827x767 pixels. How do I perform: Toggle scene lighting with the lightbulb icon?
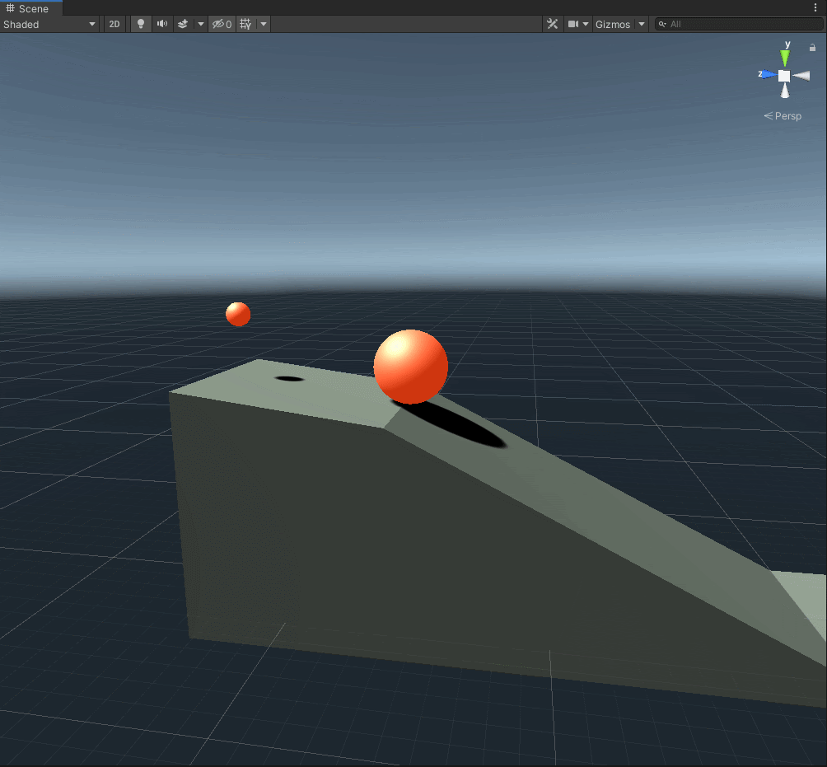[x=141, y=24]
